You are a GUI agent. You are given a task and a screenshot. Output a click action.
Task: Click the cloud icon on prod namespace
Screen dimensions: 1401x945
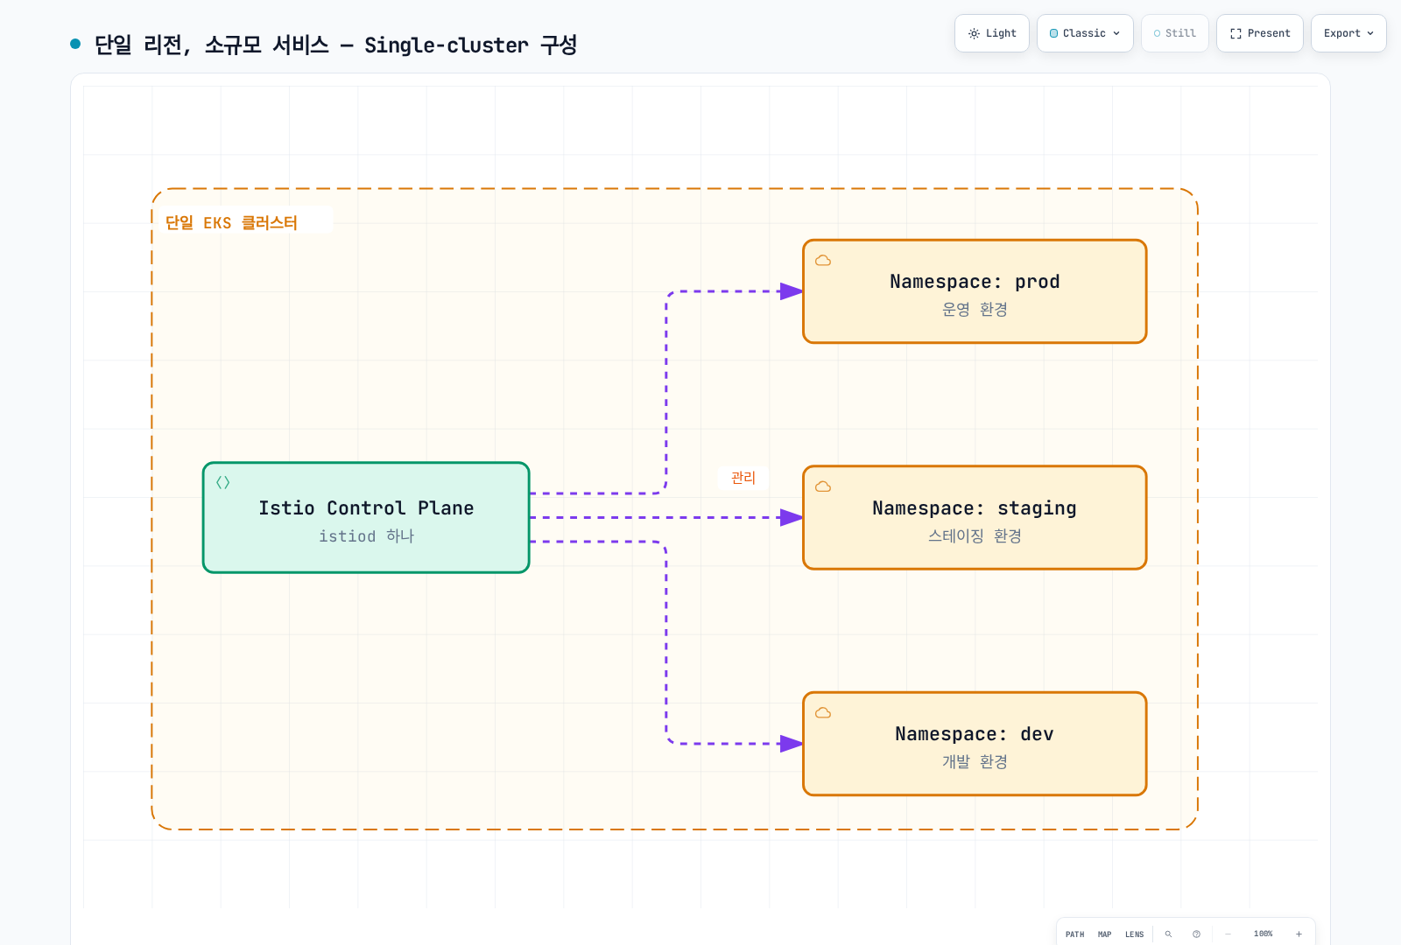pos(823,260)
